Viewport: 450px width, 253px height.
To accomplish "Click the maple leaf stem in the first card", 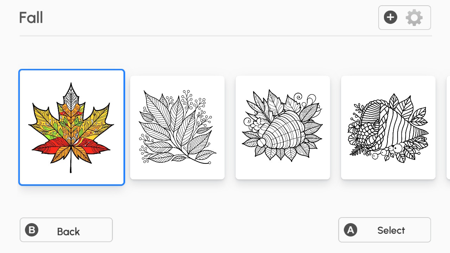I will [71, 165].
